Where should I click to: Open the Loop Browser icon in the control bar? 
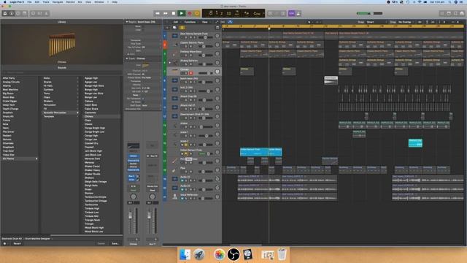pyautogui.click(x=455, y=13)
